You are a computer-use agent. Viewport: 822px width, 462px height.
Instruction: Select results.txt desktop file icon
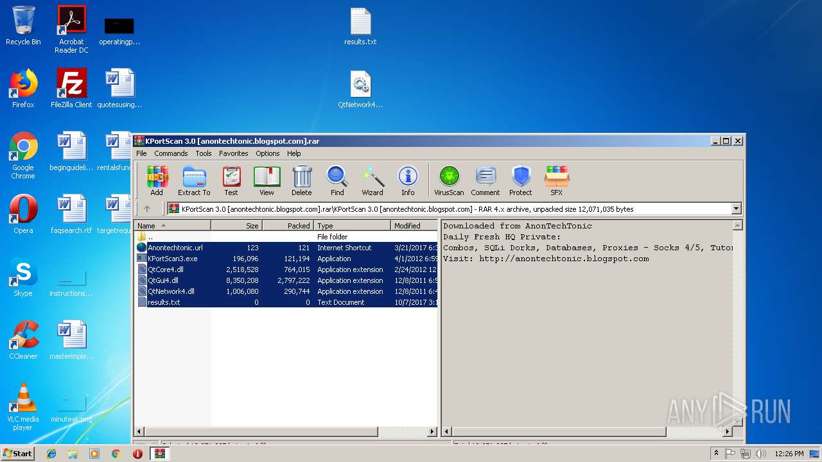pos(360,27)
